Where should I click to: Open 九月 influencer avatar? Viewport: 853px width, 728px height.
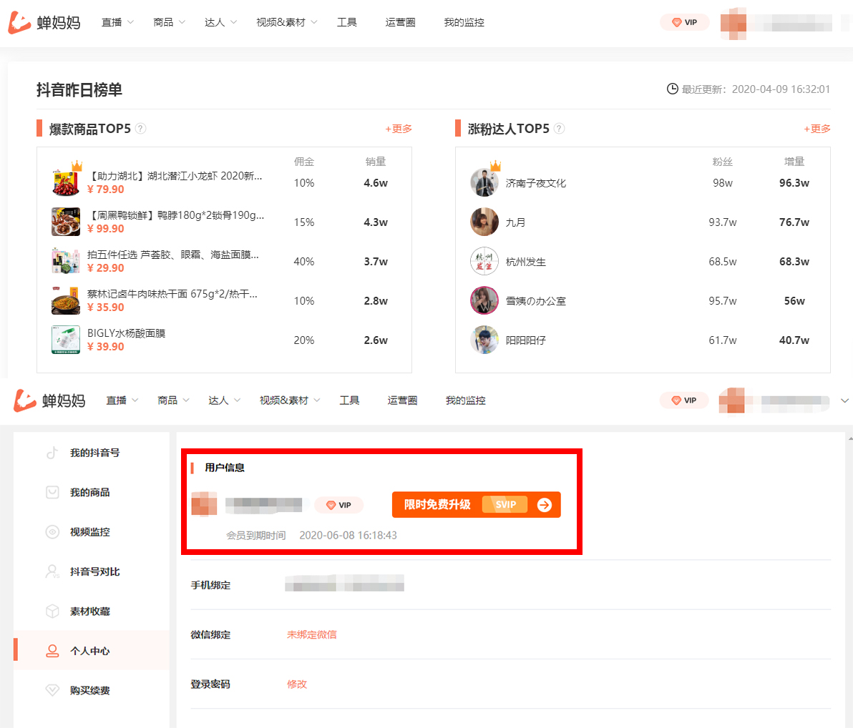tap(484, 222)
